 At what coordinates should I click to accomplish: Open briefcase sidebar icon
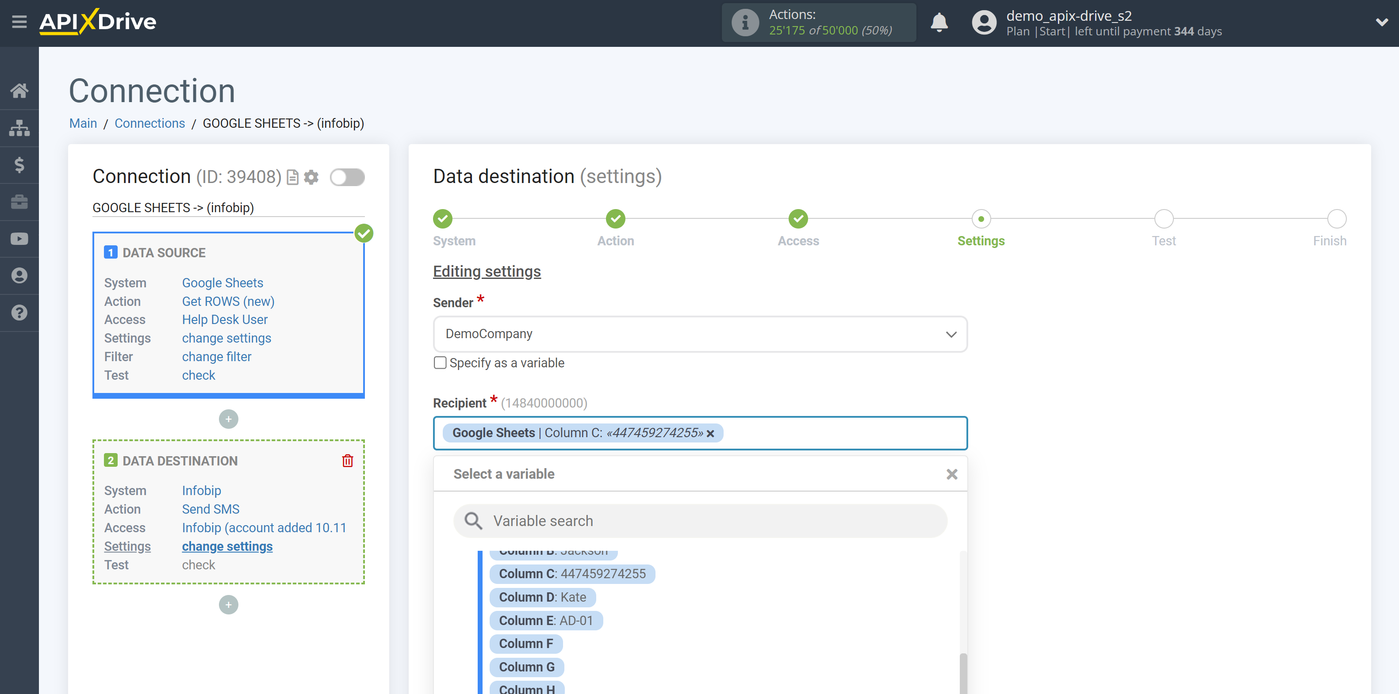(x=19, y=201)
